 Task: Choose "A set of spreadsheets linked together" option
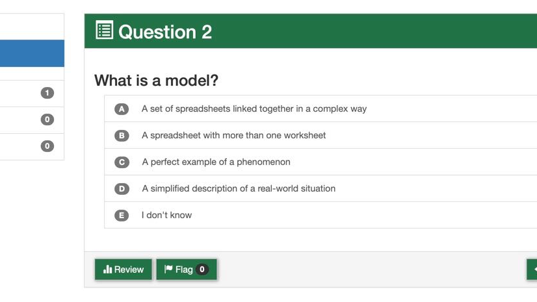point(254,108)
